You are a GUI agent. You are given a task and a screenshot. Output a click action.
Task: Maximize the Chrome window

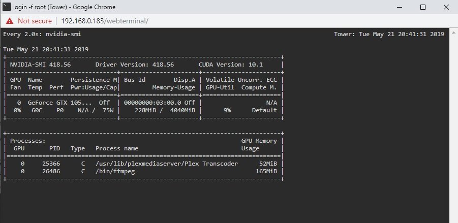(x=422, y=7)
